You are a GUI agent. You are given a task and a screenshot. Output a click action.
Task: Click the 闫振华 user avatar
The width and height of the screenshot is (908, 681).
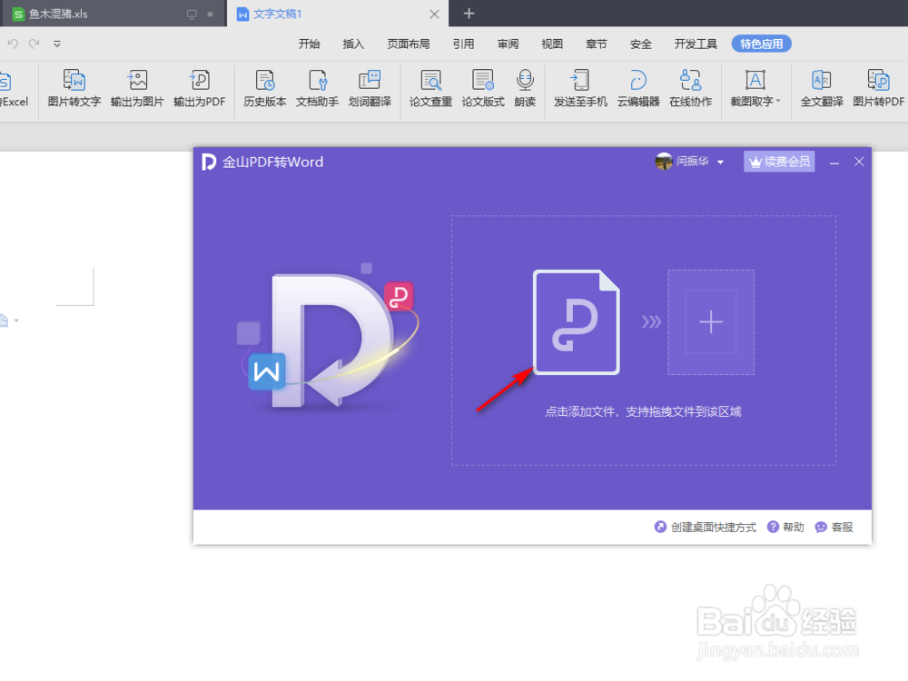(664, 162)
